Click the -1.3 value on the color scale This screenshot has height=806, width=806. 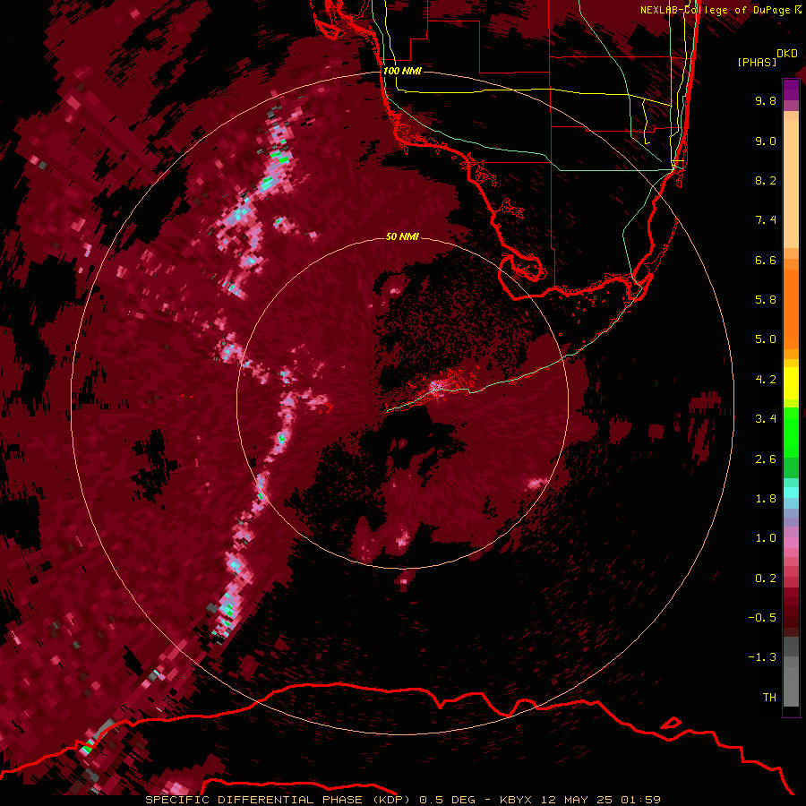click(x=762, y=657)
